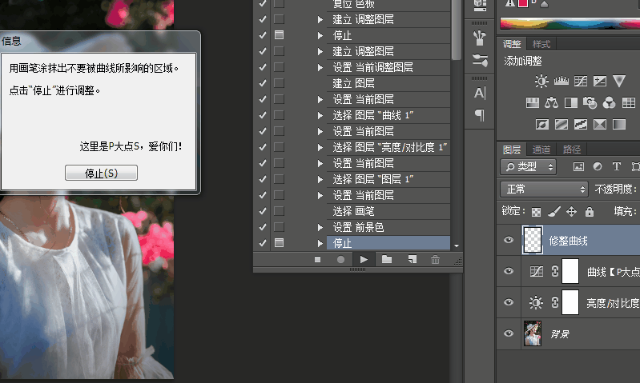Expand the 选择 图层 "曲线 1" step
640x383 pixels.
click(x=320, y=115)
